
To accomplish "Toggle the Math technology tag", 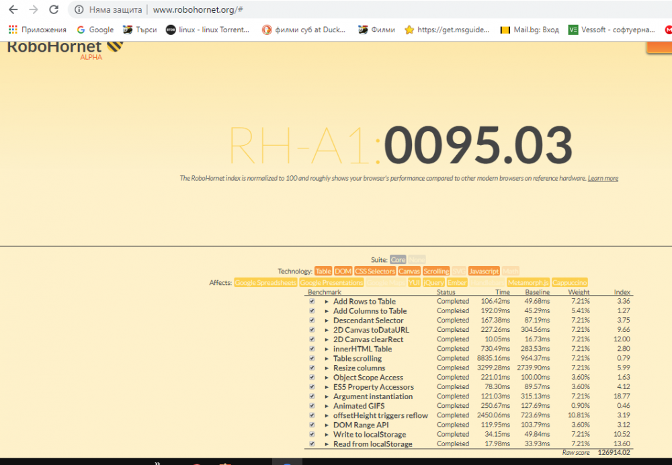I will 510,271.
